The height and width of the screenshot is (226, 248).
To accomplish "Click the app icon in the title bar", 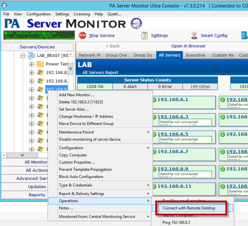I will point(4,6).
